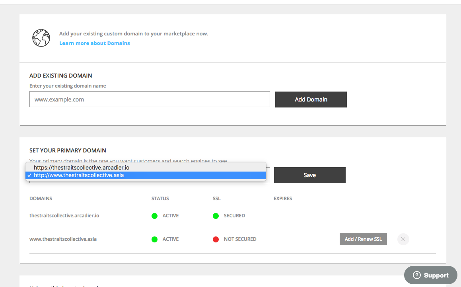Focus the existing domain name input field
The height and width of the screenshot is (287, 461).
point(150,100)
